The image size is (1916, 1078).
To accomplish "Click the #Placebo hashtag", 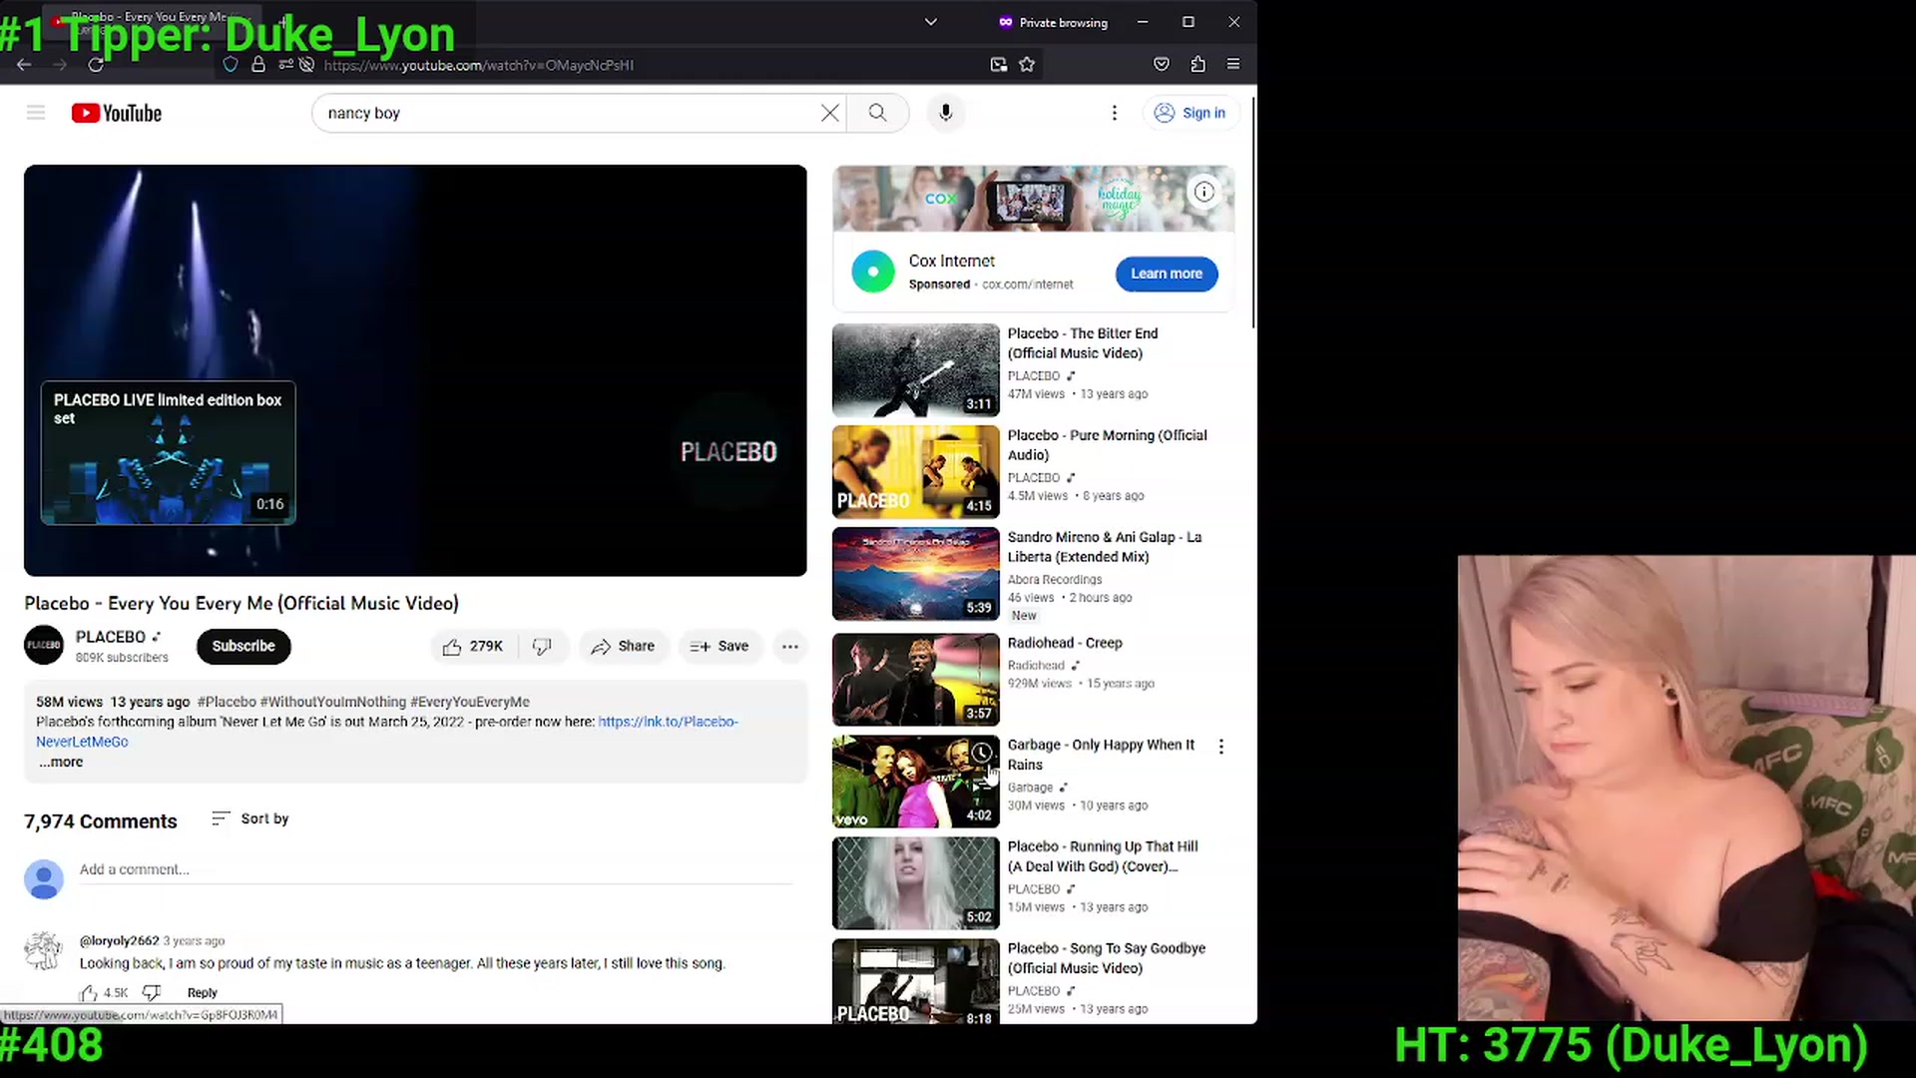I will tap(227, 702).
